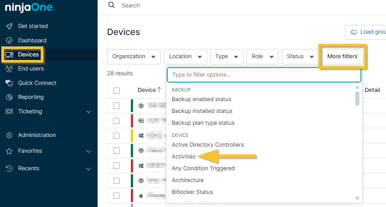Click the server icon in second device row
Screen dimensions: 386x207
tap(141, 121)
